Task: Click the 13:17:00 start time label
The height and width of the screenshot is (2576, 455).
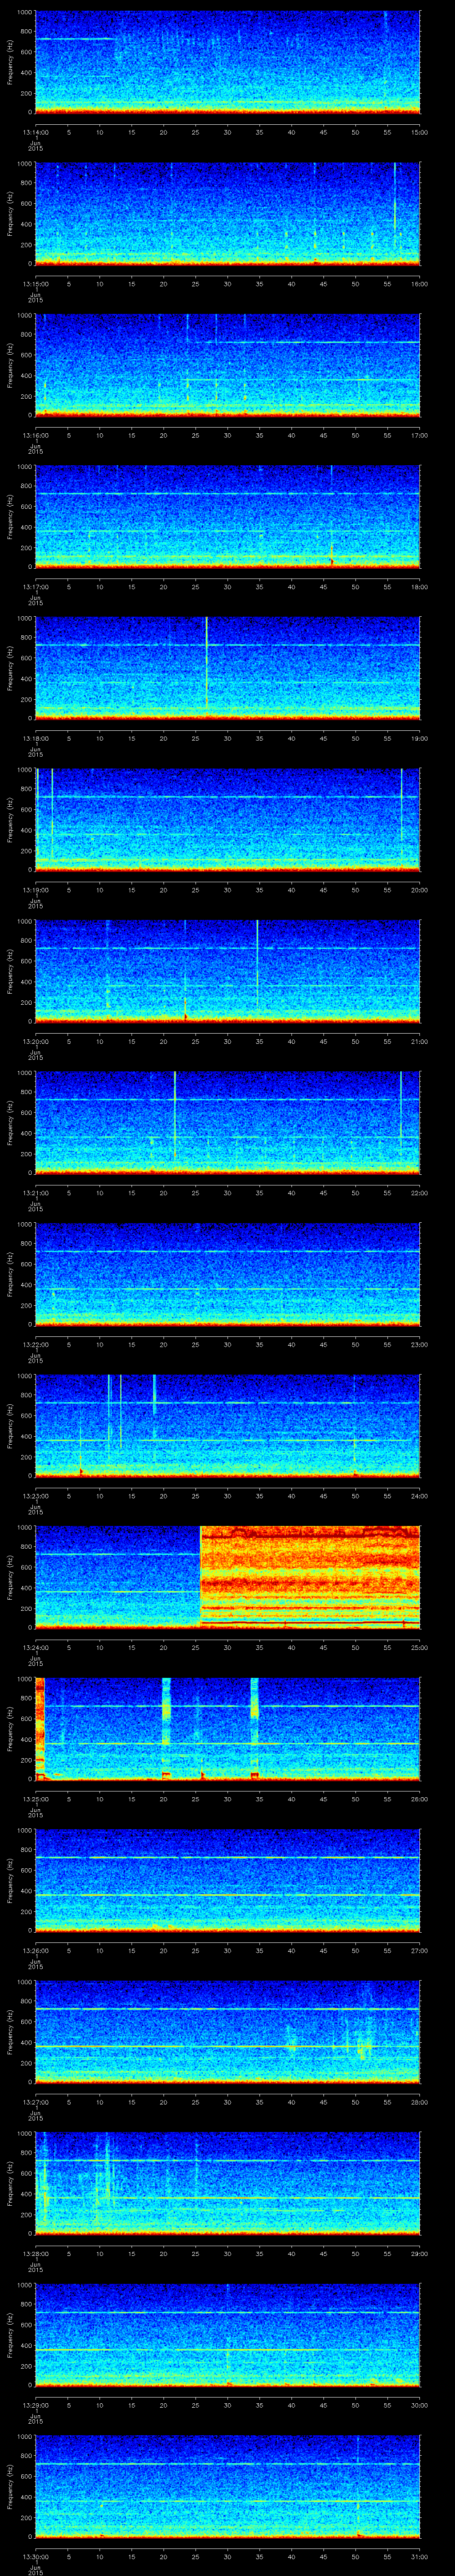Action: [35, 587]
